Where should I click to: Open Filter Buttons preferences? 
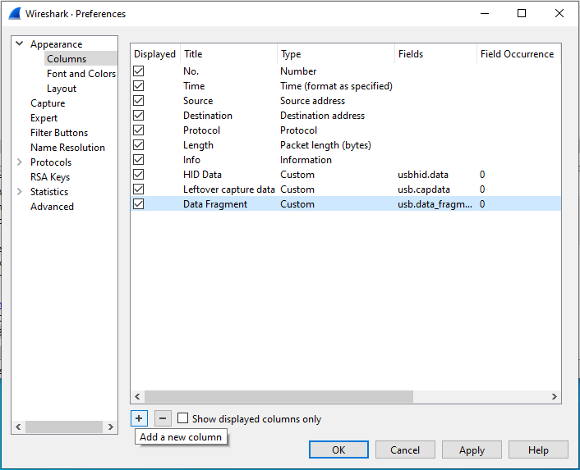click(59, 133)
